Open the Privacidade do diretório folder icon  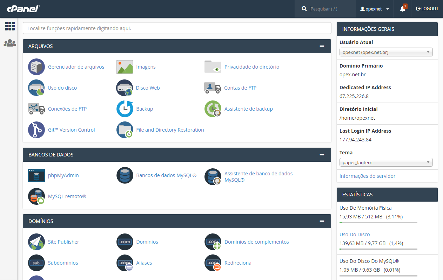coord(213,66)
